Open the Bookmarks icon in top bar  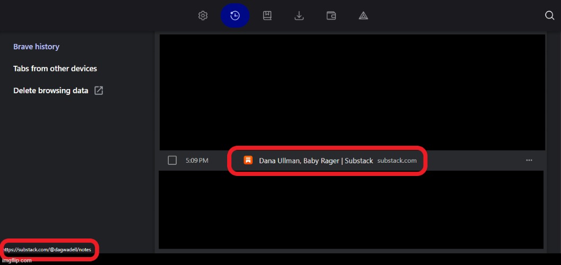click(267, 16)
